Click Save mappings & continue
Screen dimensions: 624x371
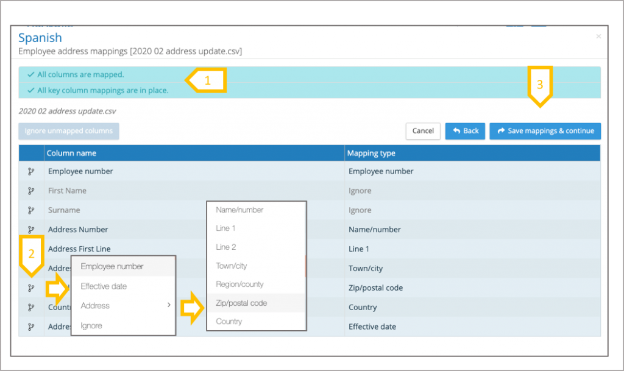click(545, 131)
